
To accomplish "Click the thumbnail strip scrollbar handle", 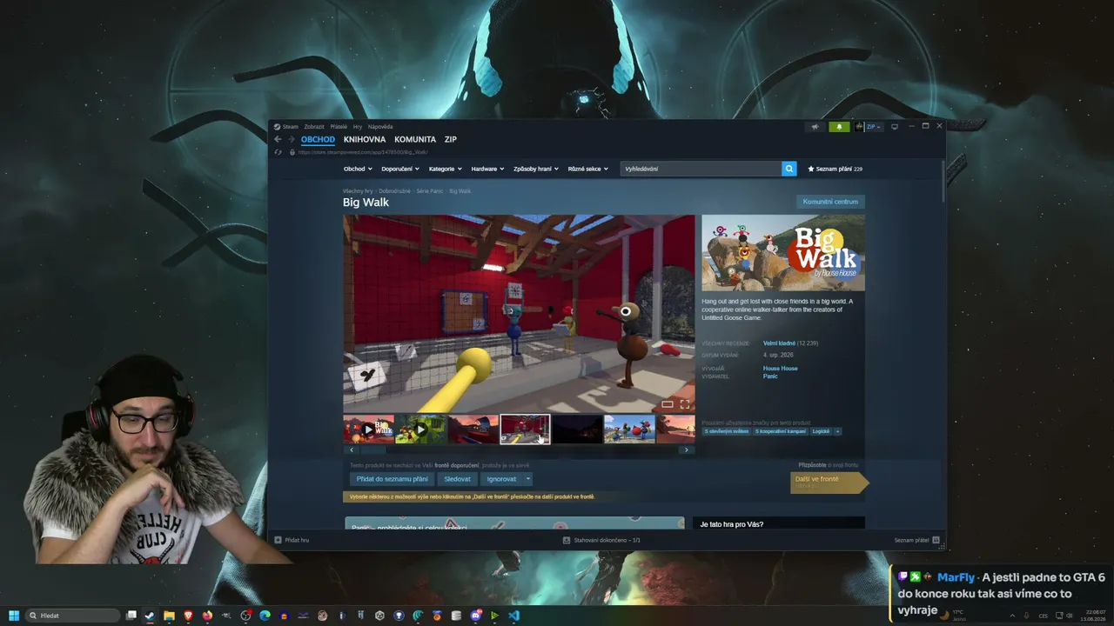I will 373,450.
